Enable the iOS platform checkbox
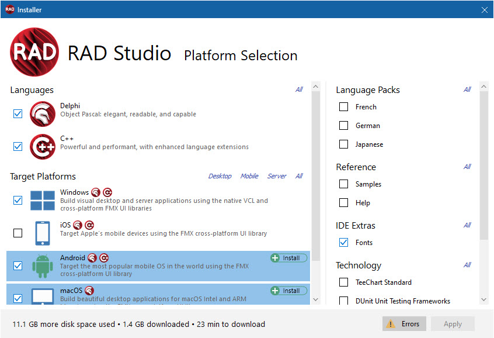Screen dimensions: 494x338 pyautogui.click(x=18, y=233)
